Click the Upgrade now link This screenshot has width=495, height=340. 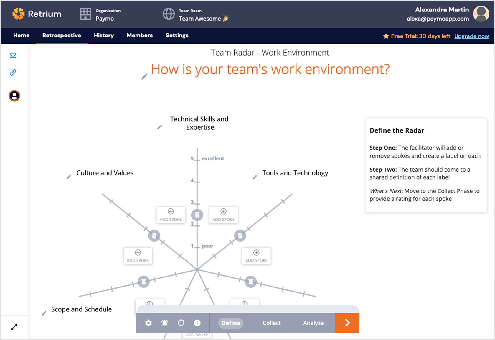(x=471, y=36)
